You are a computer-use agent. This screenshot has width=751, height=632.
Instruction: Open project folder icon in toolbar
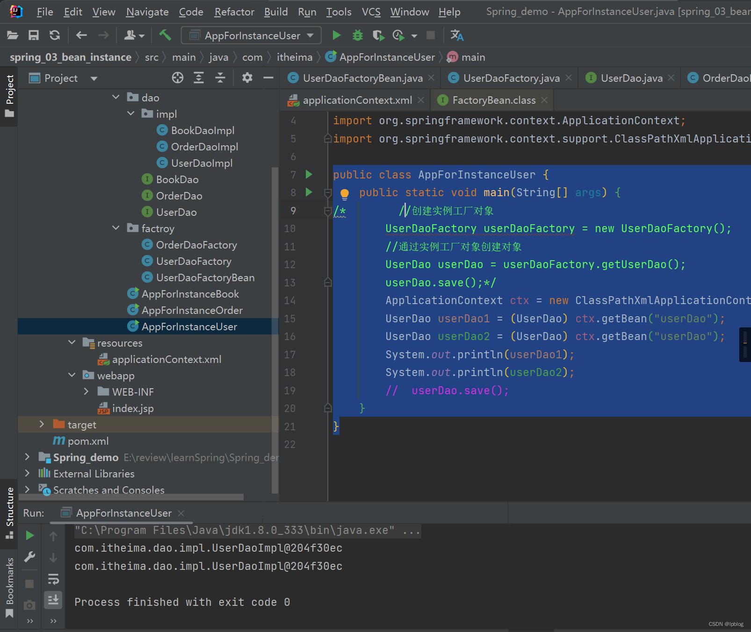pos(13,35)
